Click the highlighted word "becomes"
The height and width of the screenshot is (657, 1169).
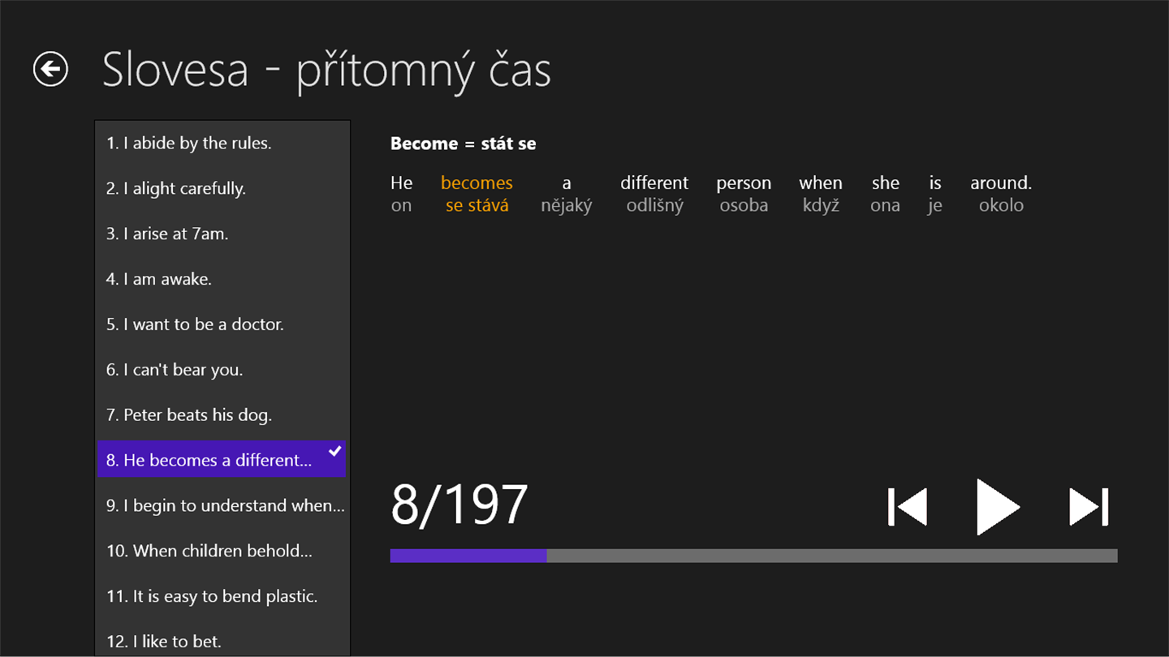coord(477,183)
